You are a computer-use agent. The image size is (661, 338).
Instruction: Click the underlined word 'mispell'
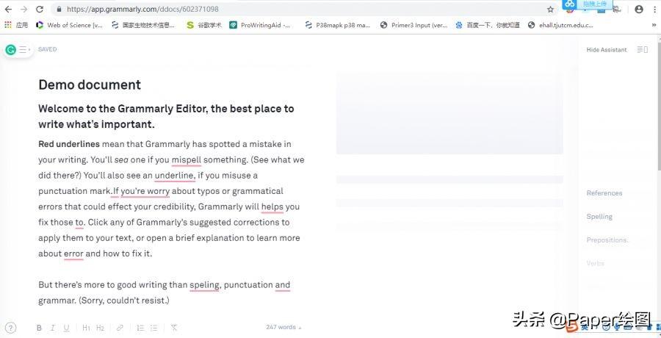tap(187, 160)
